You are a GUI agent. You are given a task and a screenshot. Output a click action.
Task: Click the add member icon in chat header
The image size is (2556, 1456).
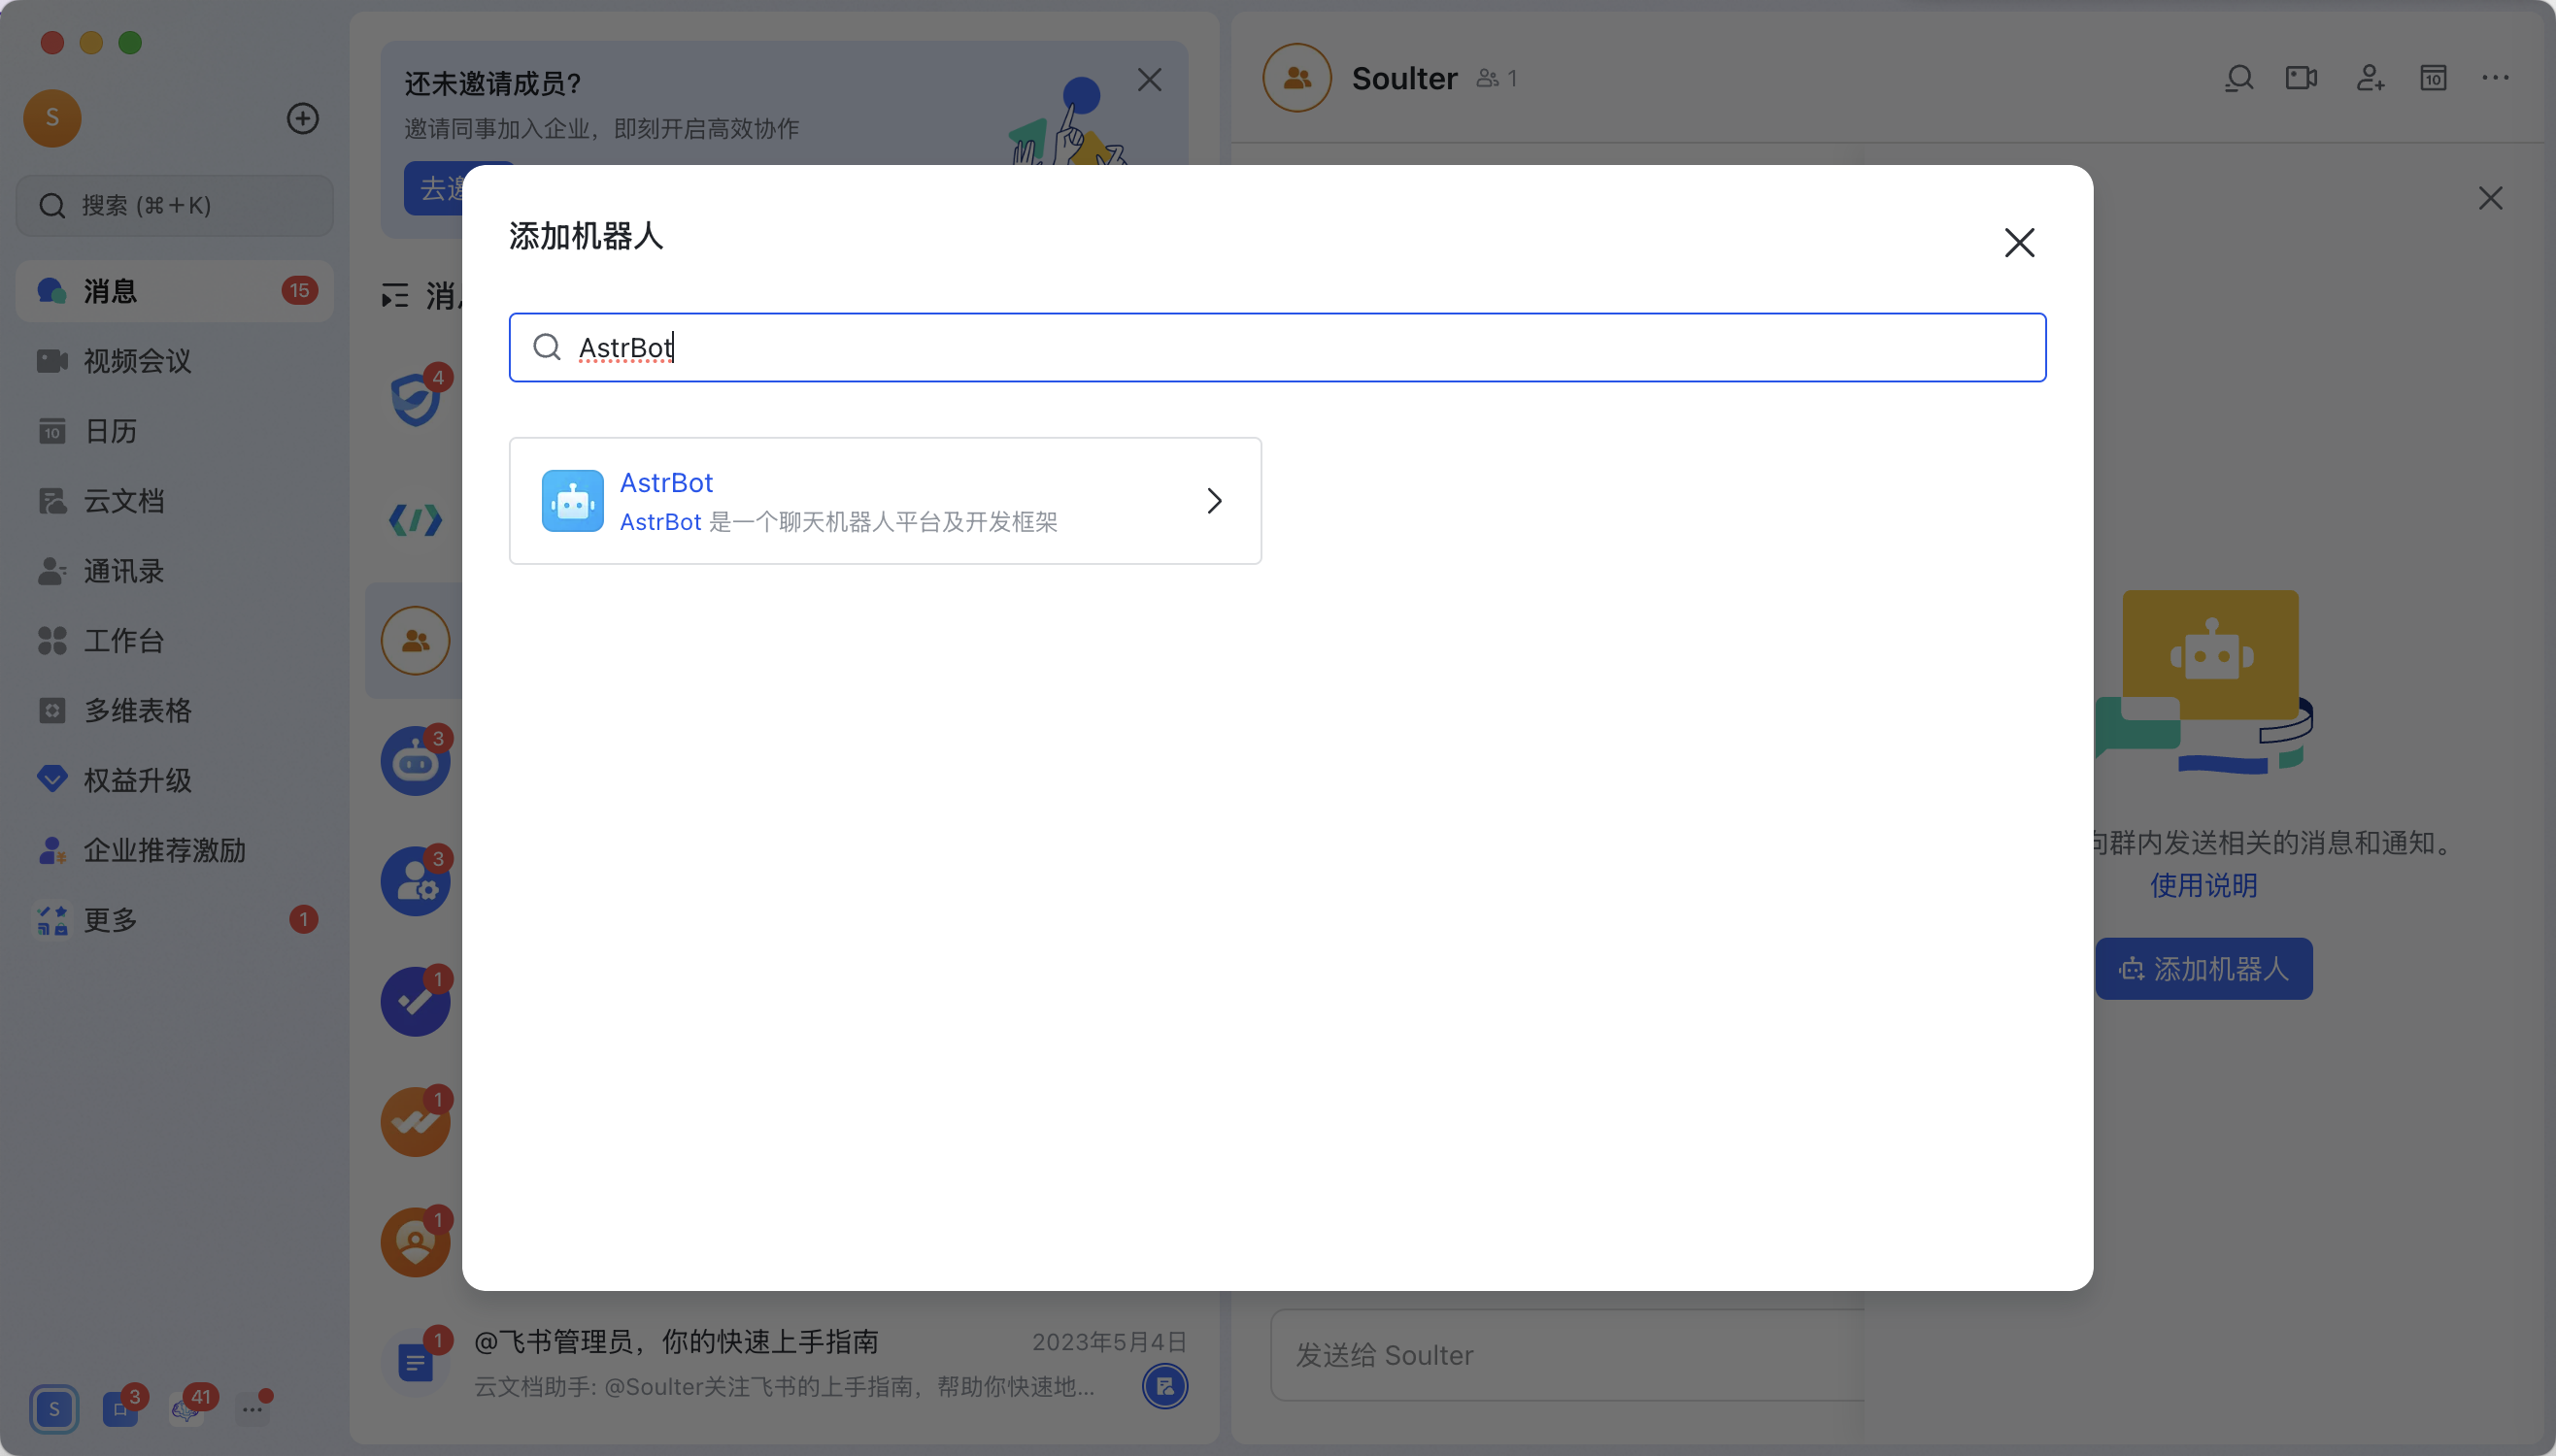(2368, 77)
